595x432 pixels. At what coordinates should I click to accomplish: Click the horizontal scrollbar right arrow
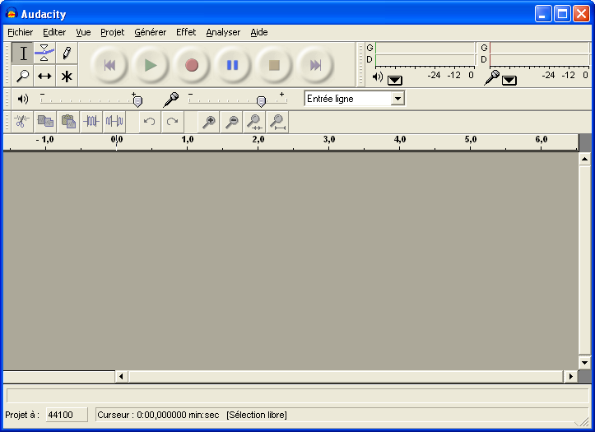(570, 377)
